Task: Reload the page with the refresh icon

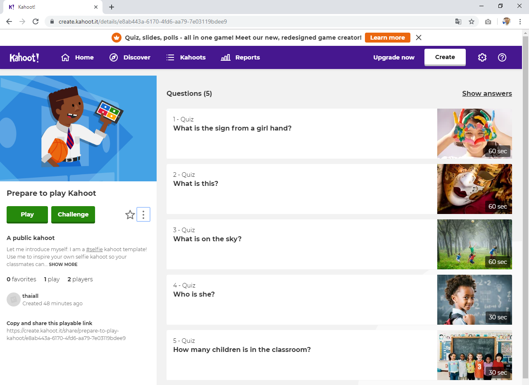Action: tap(36, 21)
